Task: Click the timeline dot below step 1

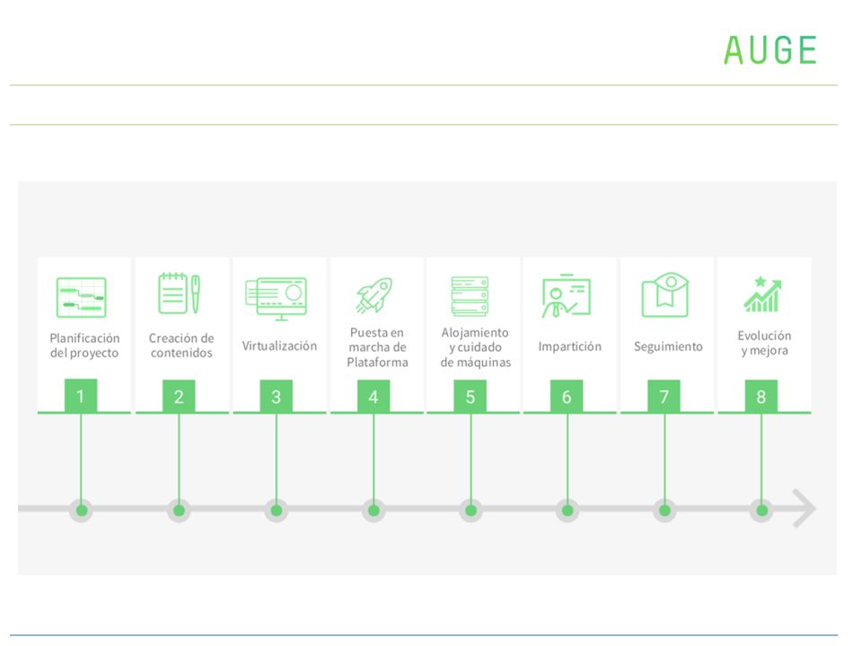Action: coord(82,511)
